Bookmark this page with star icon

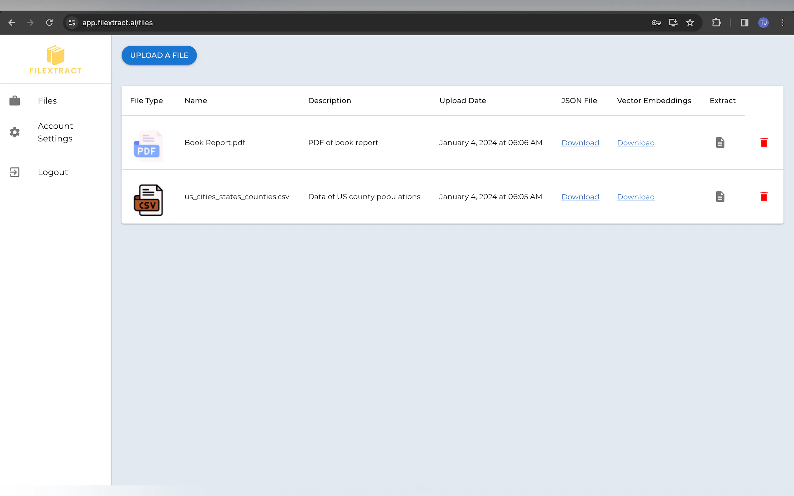click(x=690, y=22)
